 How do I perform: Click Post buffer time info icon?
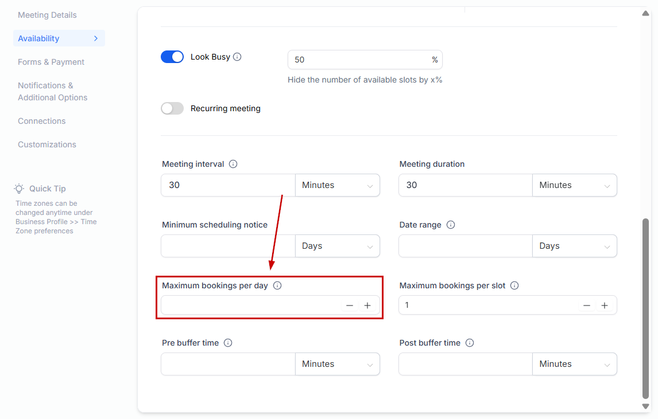tap(470, 343)
